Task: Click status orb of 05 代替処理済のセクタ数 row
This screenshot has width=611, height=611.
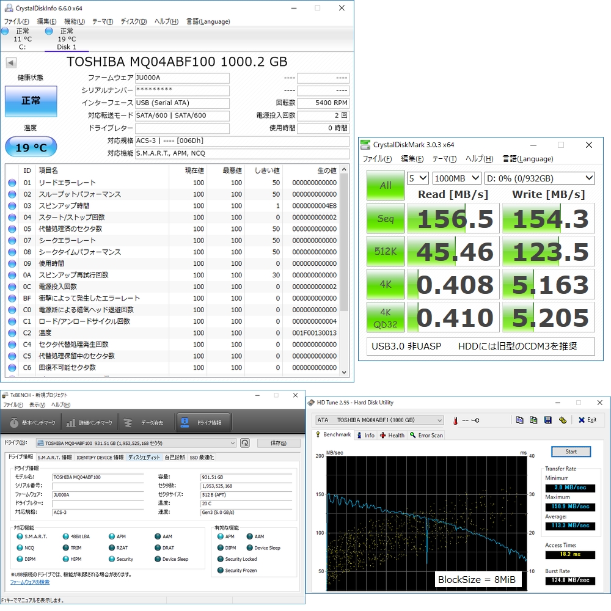Action: (12, 229)
